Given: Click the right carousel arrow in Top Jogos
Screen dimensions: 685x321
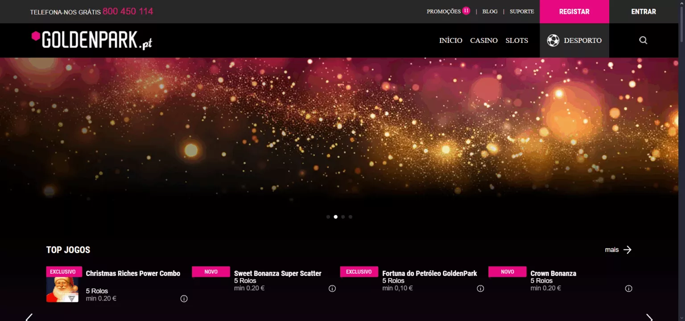Looking at the screenshot, I should click(649, 317).
